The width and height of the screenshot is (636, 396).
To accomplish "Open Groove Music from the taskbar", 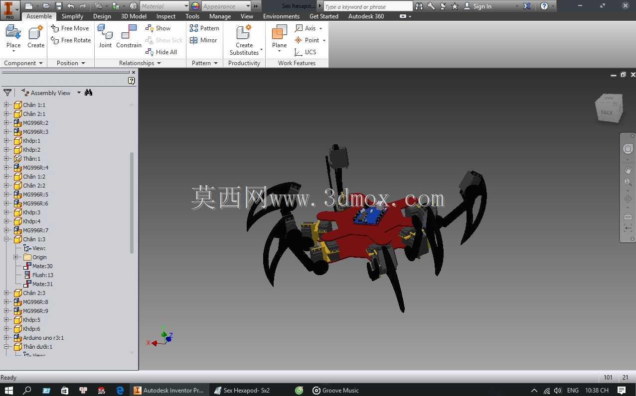I will pos(335,391).
